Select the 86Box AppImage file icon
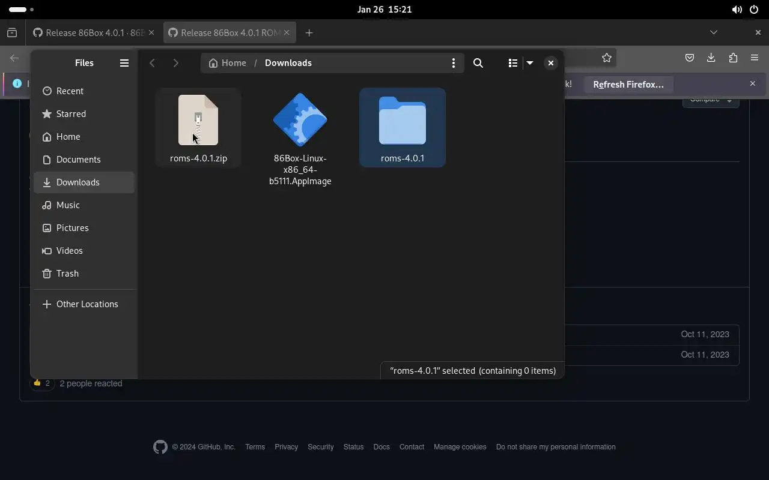This screenshot has height=480, width=769. 300,120
